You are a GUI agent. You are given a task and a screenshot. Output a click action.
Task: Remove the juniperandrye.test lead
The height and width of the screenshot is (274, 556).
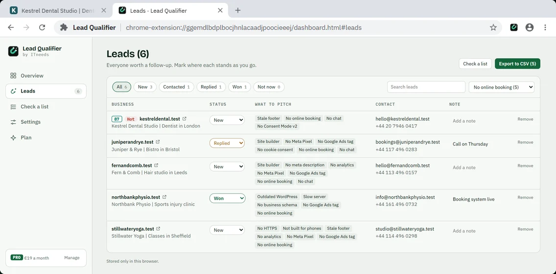(x=525, y=142)
